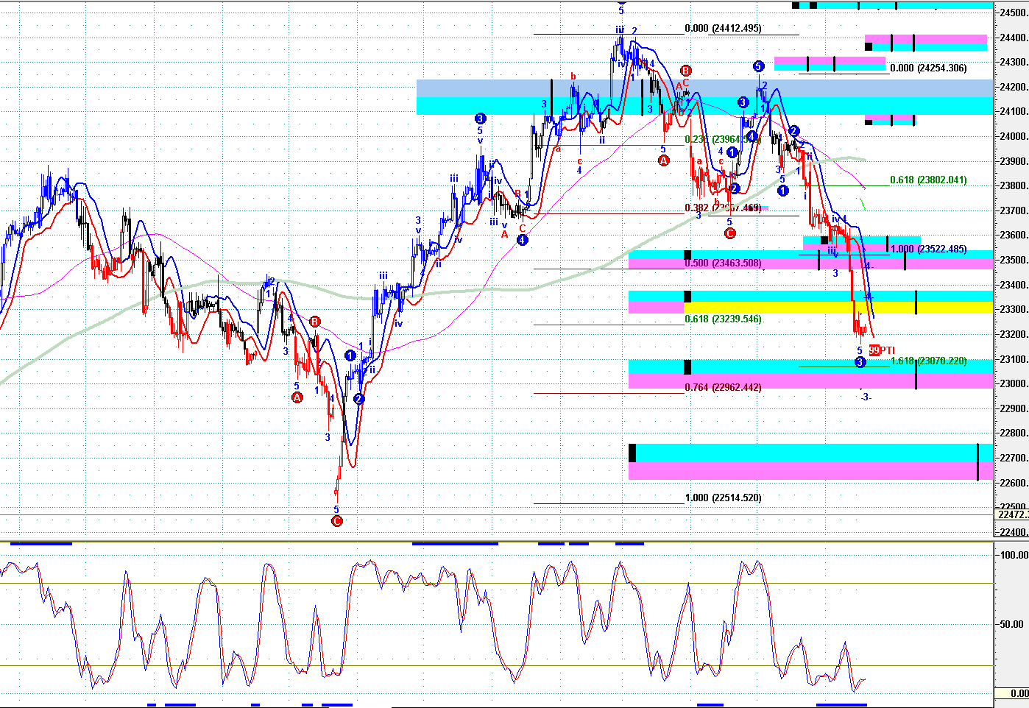Click the 0.764 (22962.442) Fibonacci label
This screenshot has width=1029, height=708.
click(723, 388)
